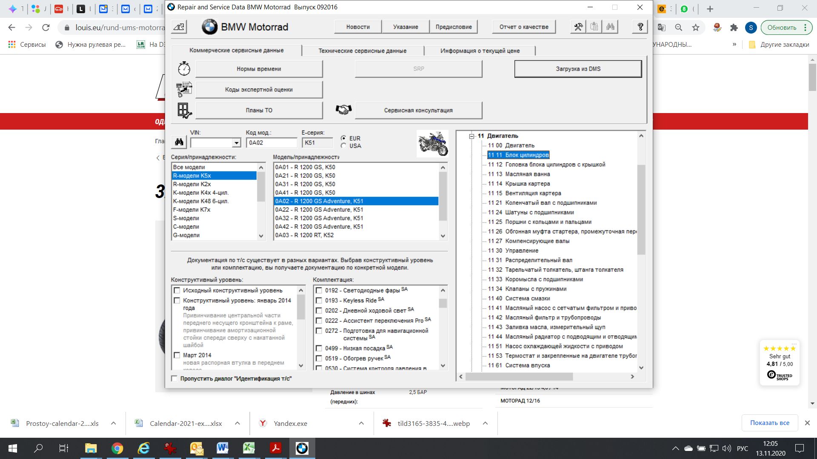The image size is (817, 459).
Task: Select the USA radio button
Action: (343, 146)
